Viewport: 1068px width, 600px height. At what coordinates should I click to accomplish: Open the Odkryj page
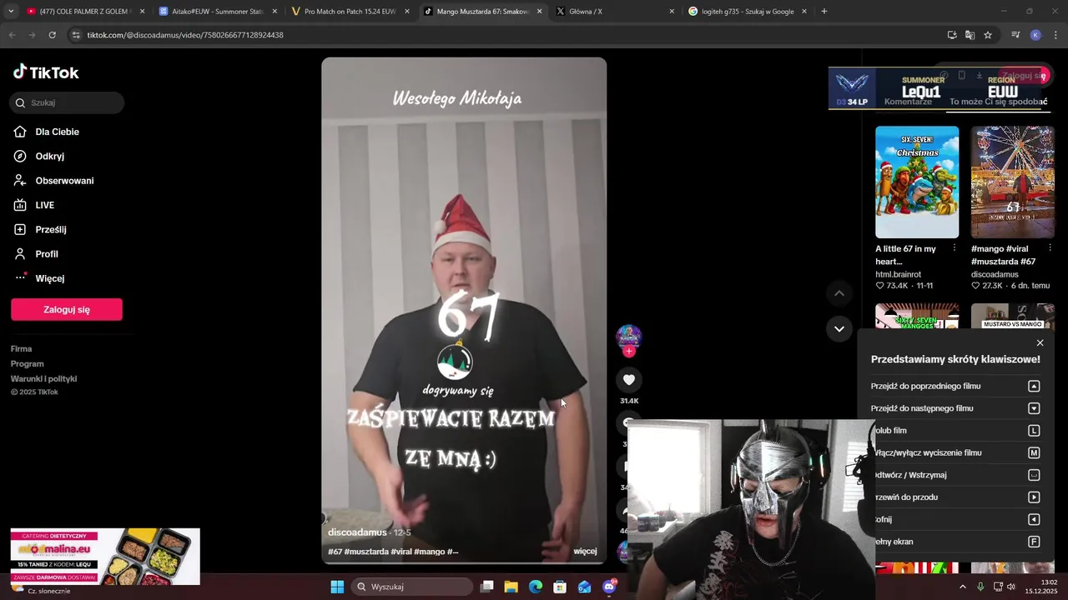[x=49, y=156]
